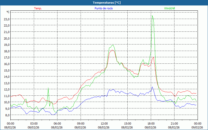208x130 pixels.
Task: Select the green "Windchill" legend label
Action: point(170,8)
